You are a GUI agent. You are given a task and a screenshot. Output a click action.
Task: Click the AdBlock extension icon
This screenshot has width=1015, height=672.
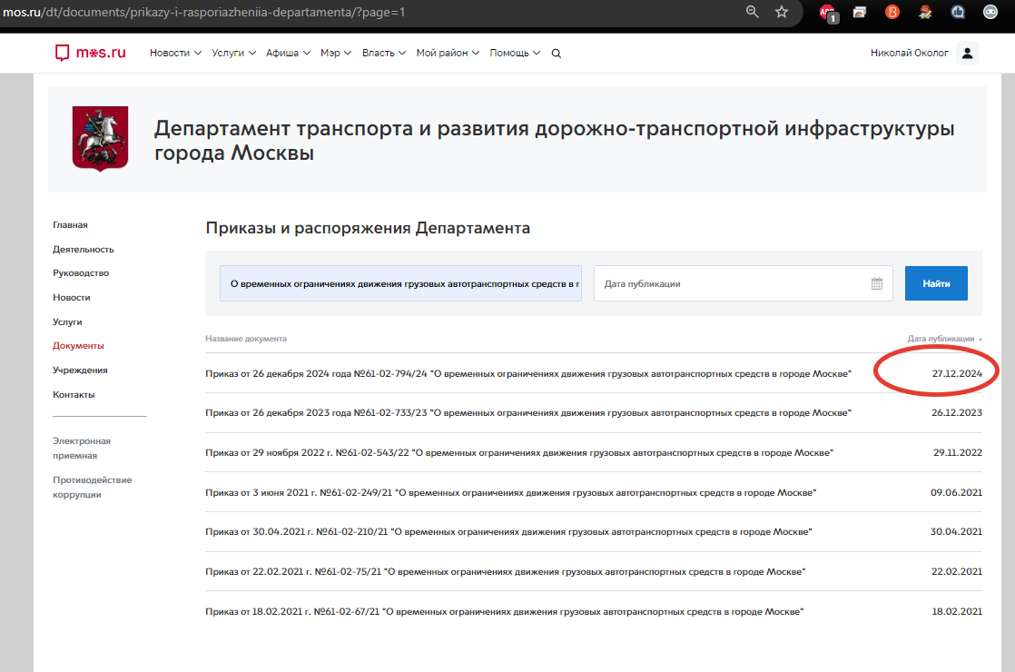[x=827, y=12]
